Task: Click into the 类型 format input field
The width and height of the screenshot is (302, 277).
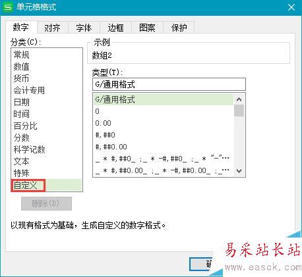Action: pyautogui.click(x=169, y=84)
